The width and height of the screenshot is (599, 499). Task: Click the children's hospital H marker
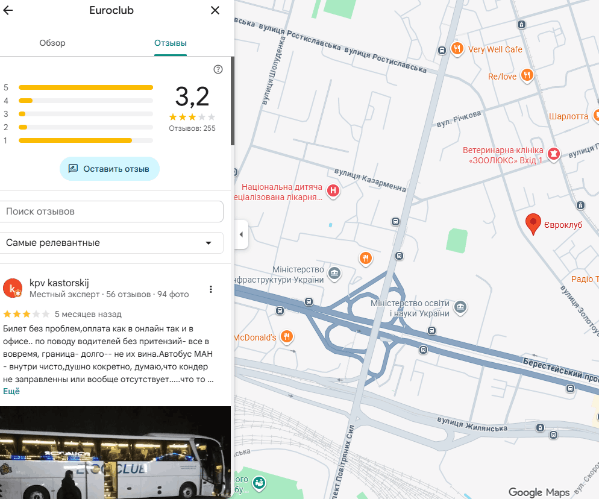tap(333, 190)
